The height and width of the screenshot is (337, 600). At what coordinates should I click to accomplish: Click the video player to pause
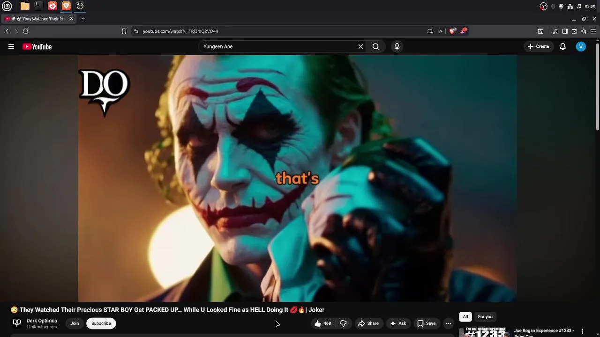pos(297,178)
